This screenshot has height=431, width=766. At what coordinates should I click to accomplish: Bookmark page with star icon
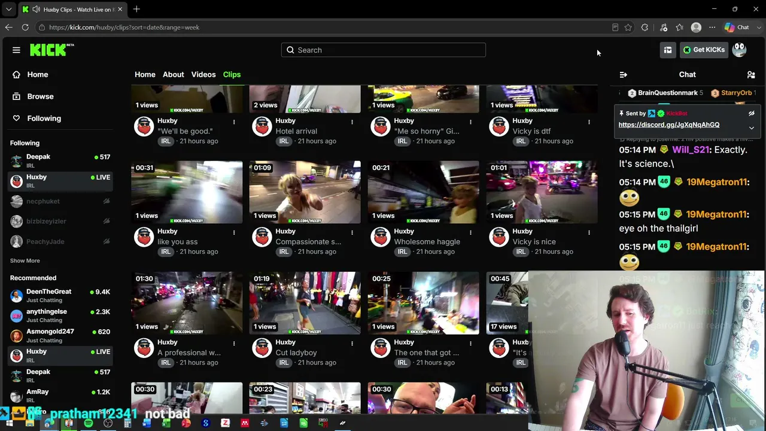pyautogui.click(x=628, y=27)
